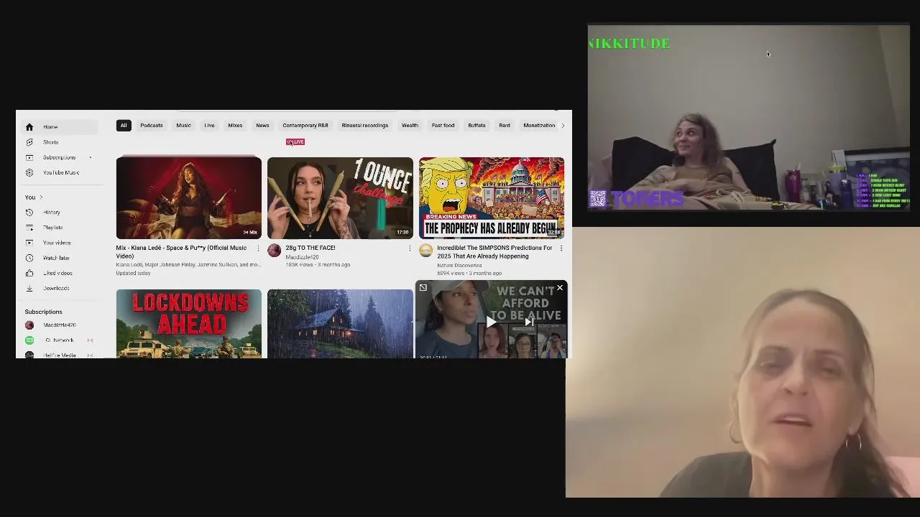Click the '28g TO THE FACE!' video title
Image resolution: width=920 pixels, height=517 pixels.
(310, 248)
